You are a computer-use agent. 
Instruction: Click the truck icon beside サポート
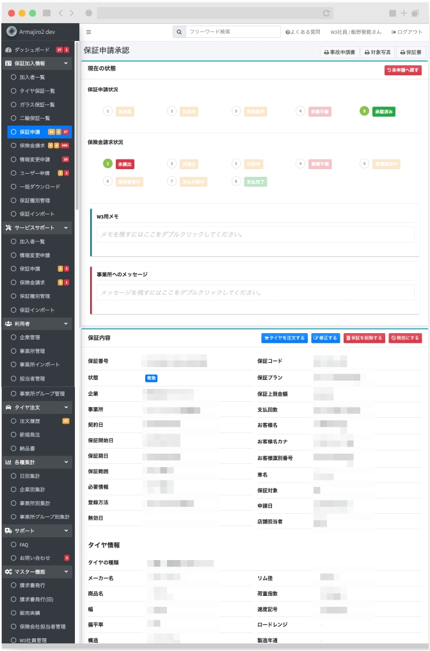pos(8,531)
